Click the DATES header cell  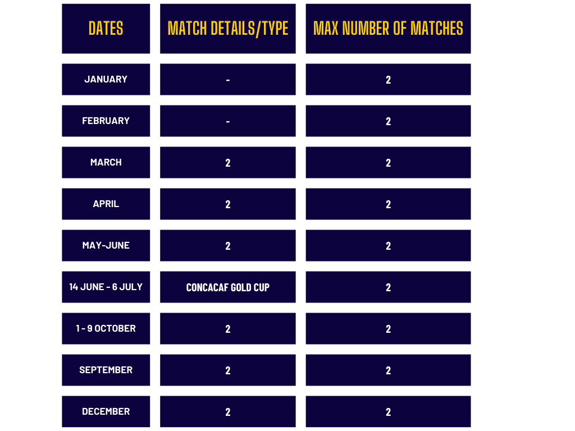click(x=106, y=29)
